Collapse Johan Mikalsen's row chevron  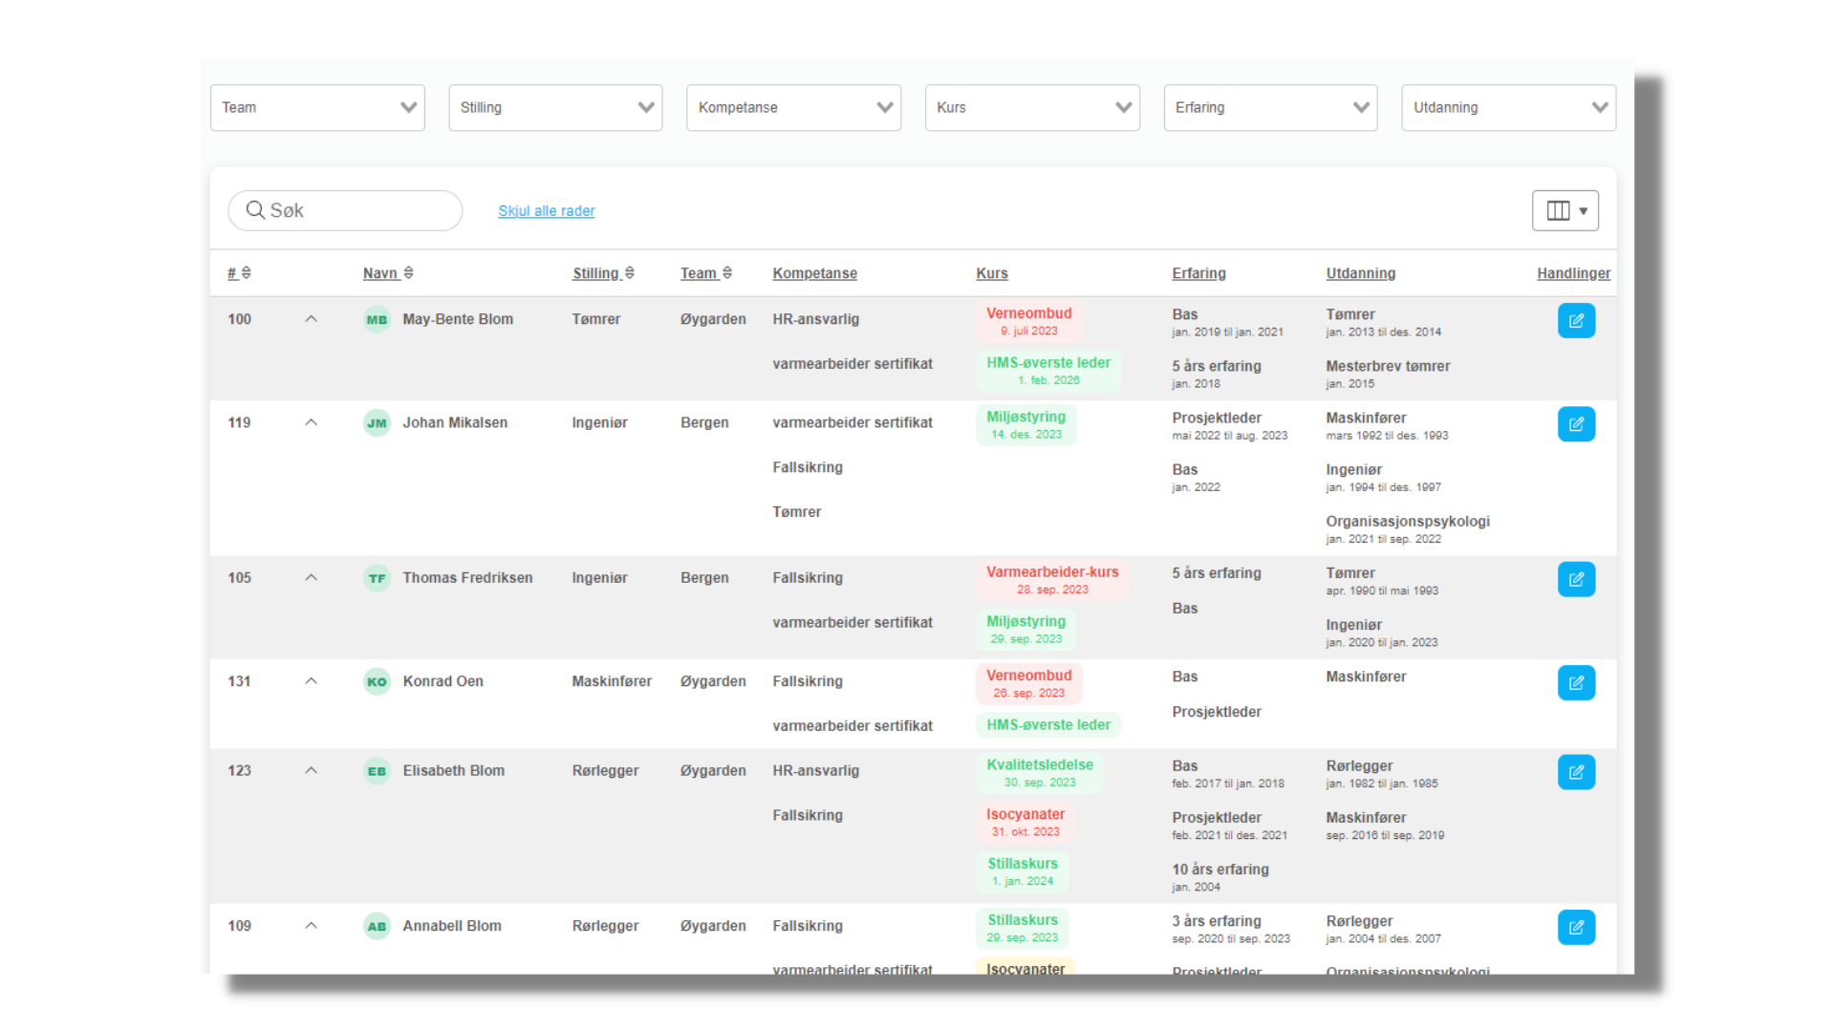pos(311,422)
